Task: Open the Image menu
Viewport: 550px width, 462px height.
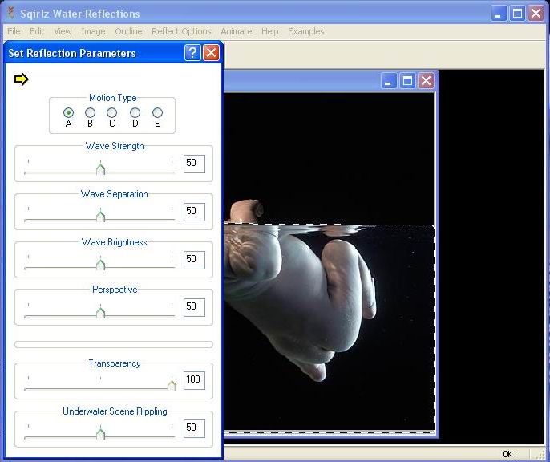Action: pyautogui.click(x=93, y=31)
